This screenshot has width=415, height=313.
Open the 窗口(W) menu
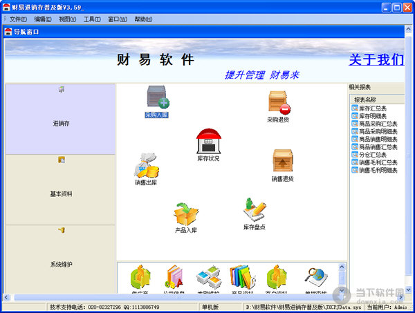pos(118,19)
